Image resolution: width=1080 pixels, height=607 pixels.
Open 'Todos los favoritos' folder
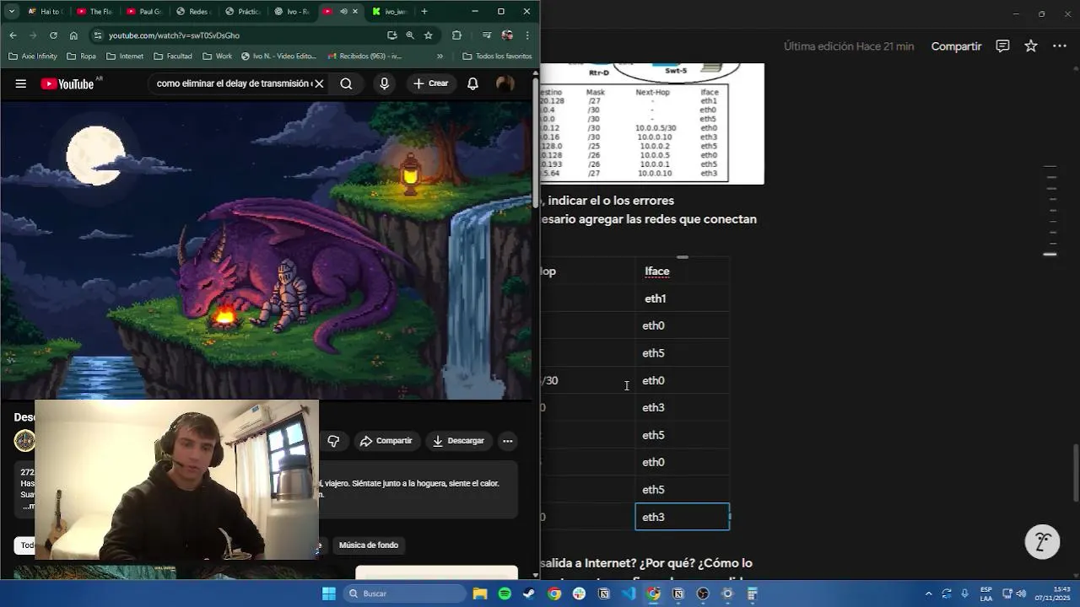point(497,56)
